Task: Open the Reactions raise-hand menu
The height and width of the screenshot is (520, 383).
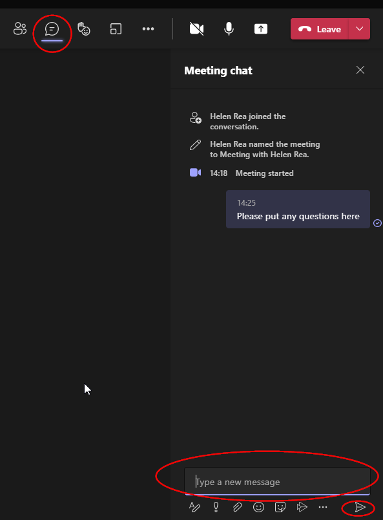Action: [84, 29]
